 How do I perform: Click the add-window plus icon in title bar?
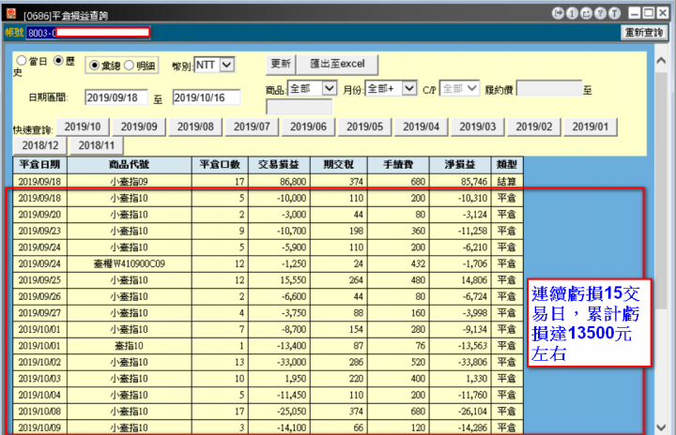tap(586, 14)
